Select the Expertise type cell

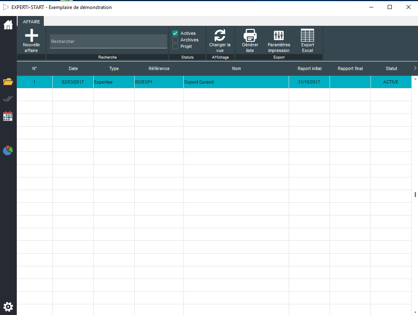click(114, 82)
